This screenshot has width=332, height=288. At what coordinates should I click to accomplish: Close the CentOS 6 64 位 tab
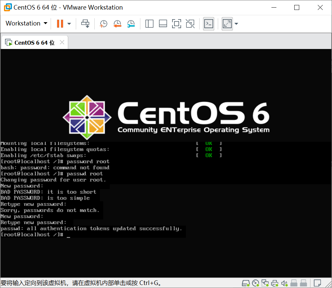click(x=62, y=42)
